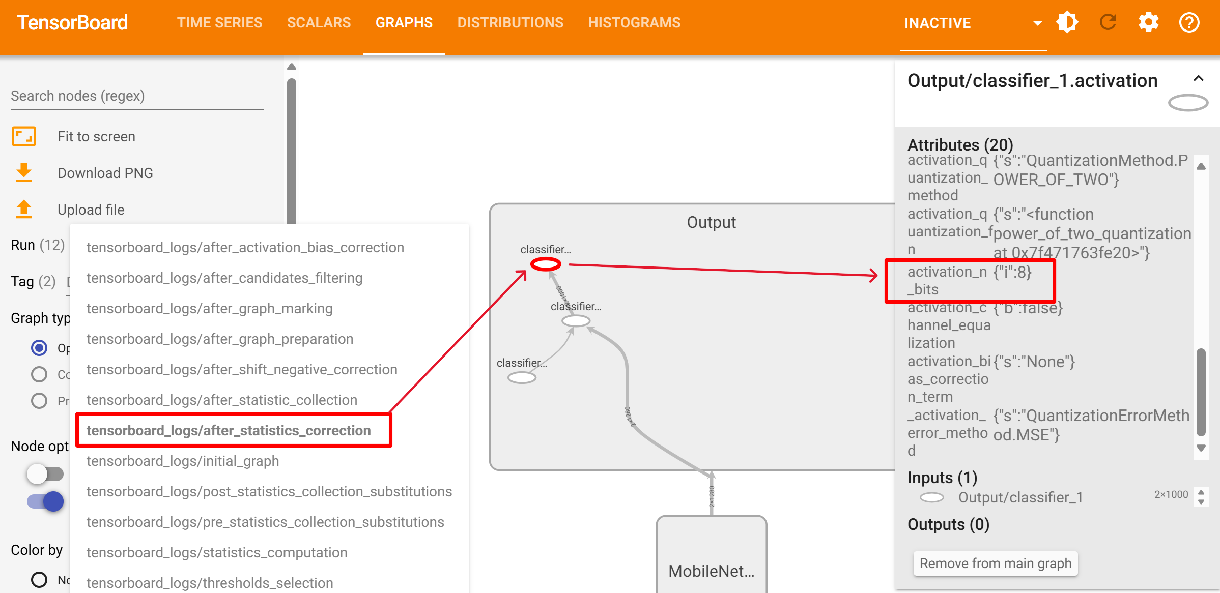Open the help question mark icon
Viewport: 1220px width, 593px height.
1189,22
